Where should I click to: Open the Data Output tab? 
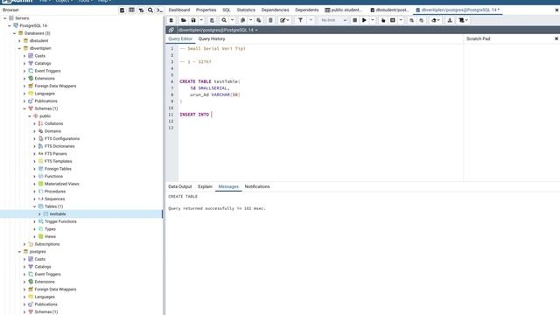180,186
